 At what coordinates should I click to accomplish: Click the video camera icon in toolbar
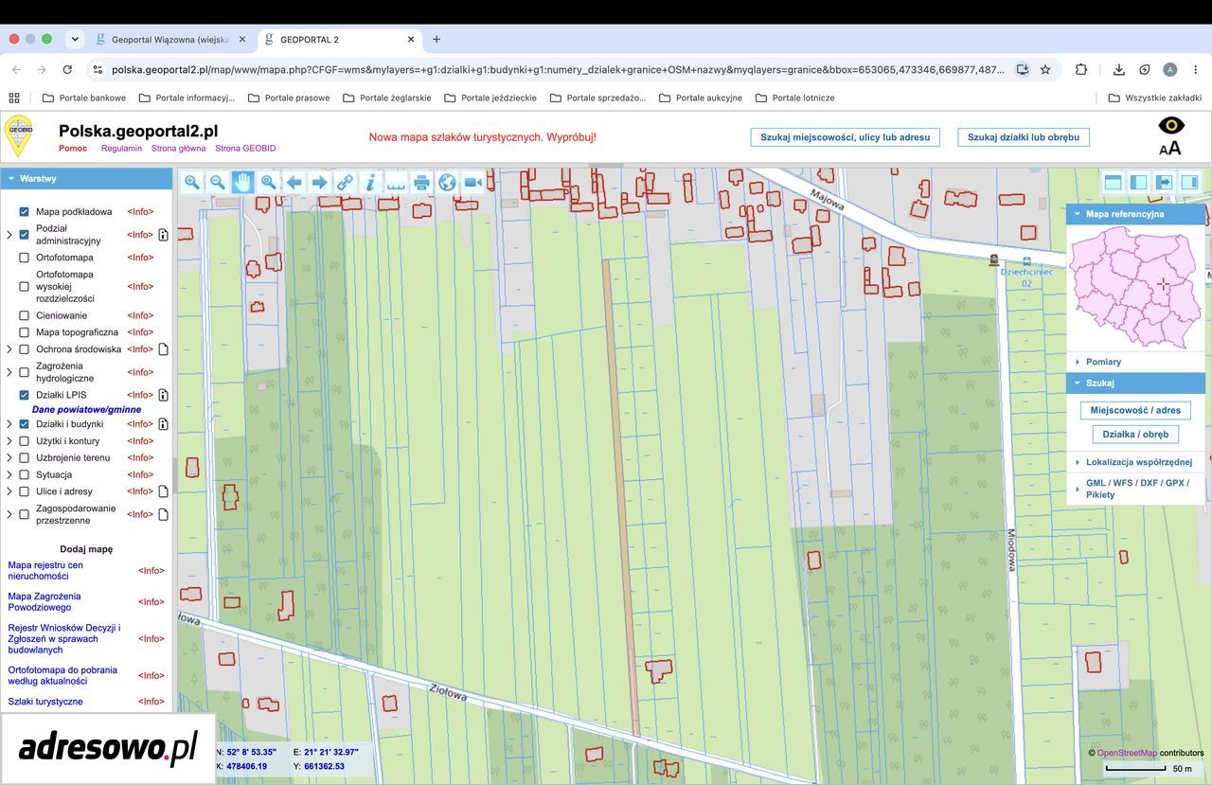472,183
